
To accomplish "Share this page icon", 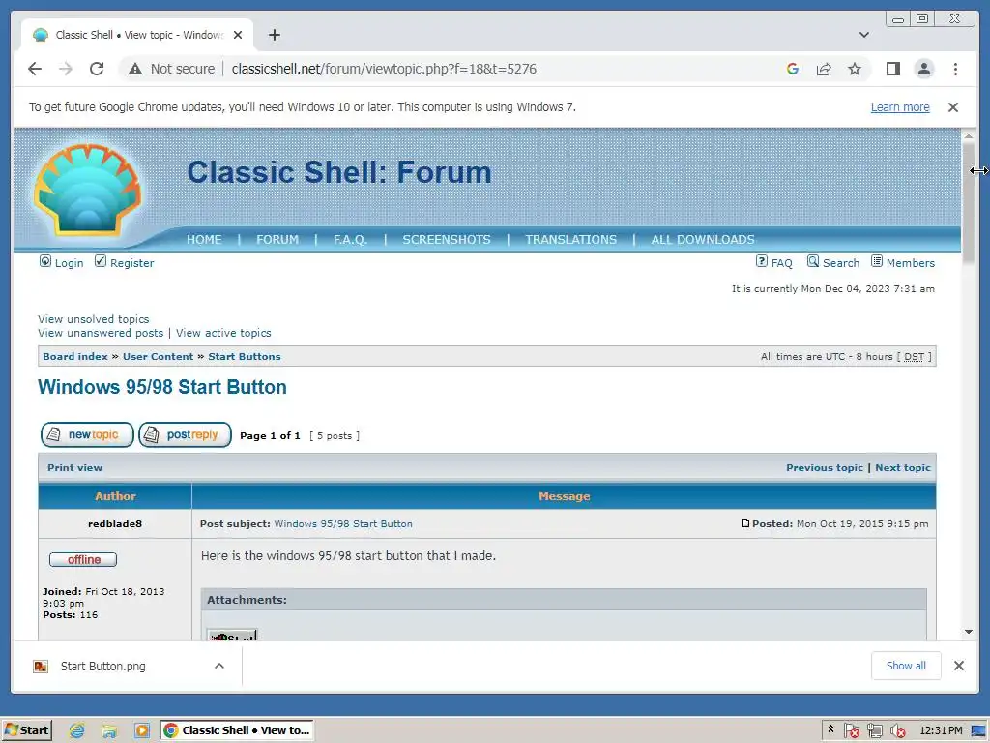I will (x=824, y=69).
